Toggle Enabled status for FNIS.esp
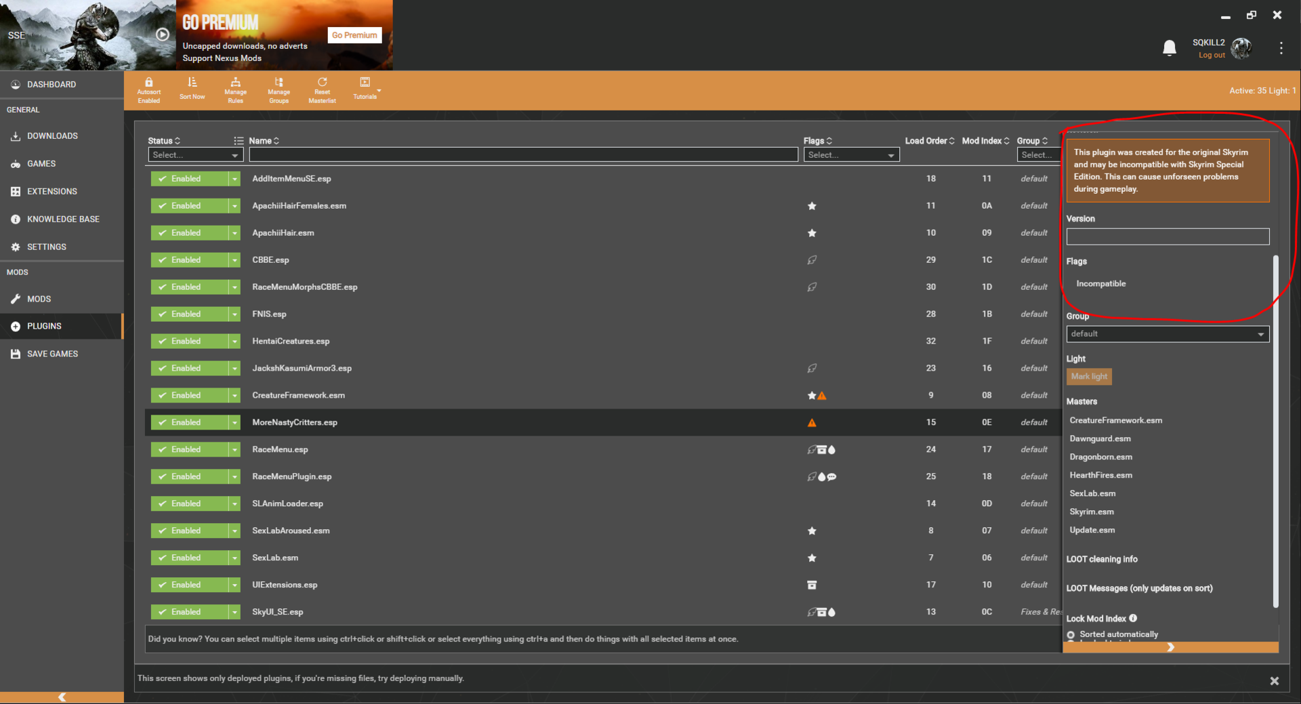The width and height of the screenshot is (1301, 704). (190, 314)
